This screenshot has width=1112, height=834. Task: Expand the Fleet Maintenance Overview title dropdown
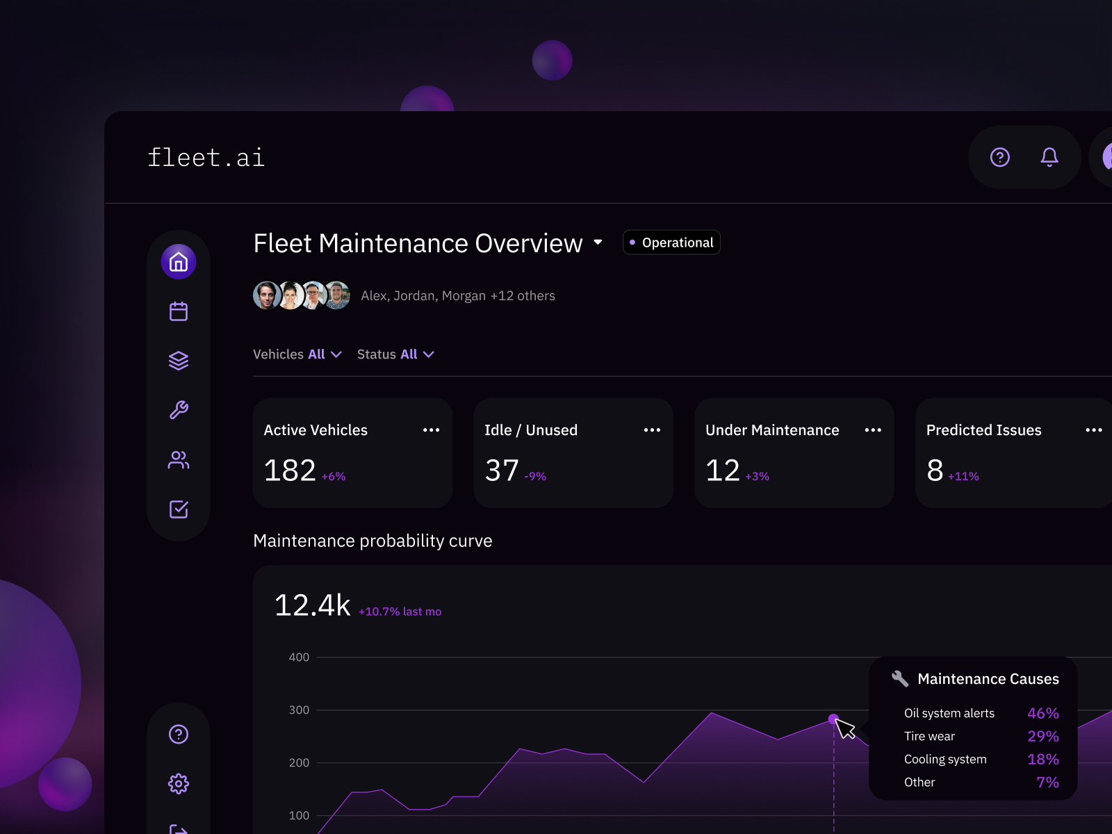[598, 243]
